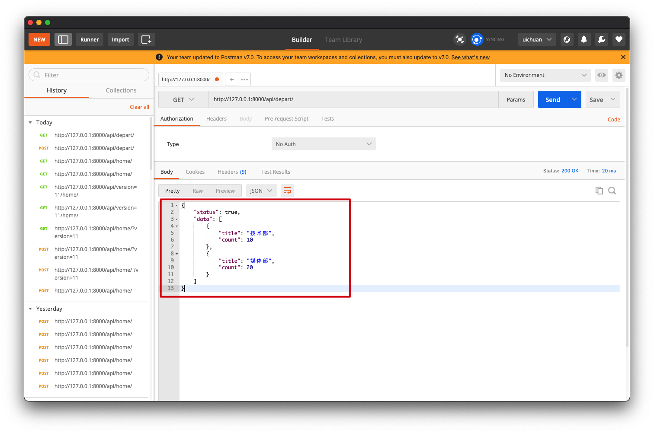The height and width of the screenshot is (433, 654).
Task: Click the filter search magnifier icon
Action: (37, 75)
